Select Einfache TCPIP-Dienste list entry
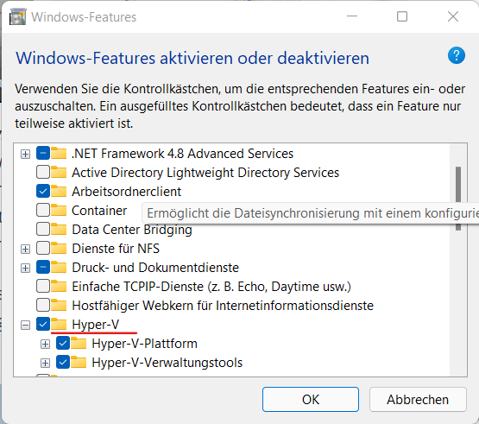Viewport: 479px width, 424px height. click(211, 287)
